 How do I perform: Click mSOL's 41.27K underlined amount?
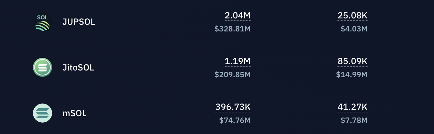[353, 107]
